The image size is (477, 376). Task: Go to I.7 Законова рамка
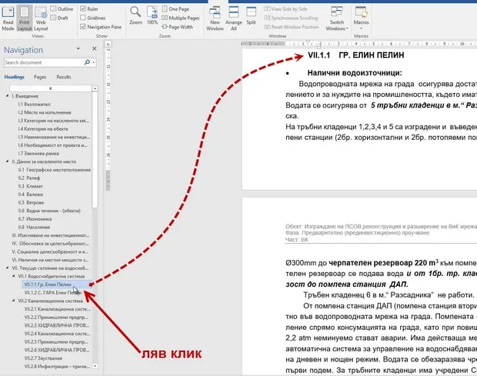coord(38,154)
